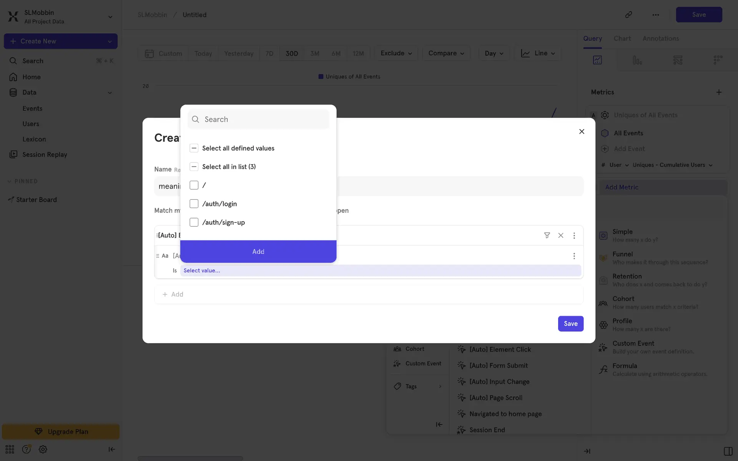Select the 30D date range
Screen dimensions: 738x461
(291, 53)
